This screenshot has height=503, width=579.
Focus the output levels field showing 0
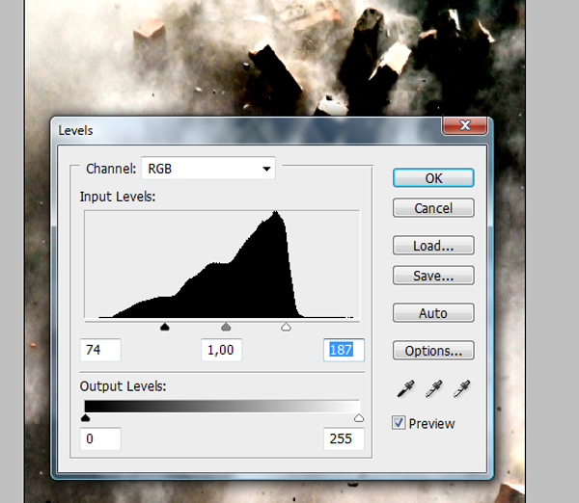tap(100, 438)
